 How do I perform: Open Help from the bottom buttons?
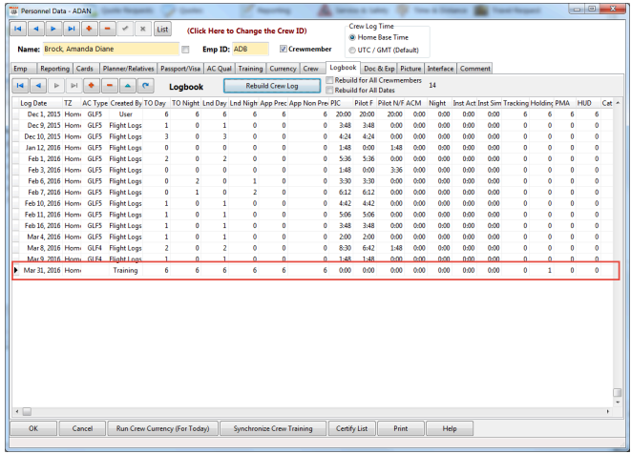click(450, 428)
